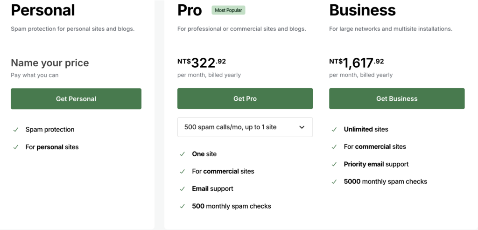Image resolution: width=478 pixels, height=230 pixels.
Task: Click checkmark icon next to Spam protection
Action: pyautogui.click(x=16, y=130)
